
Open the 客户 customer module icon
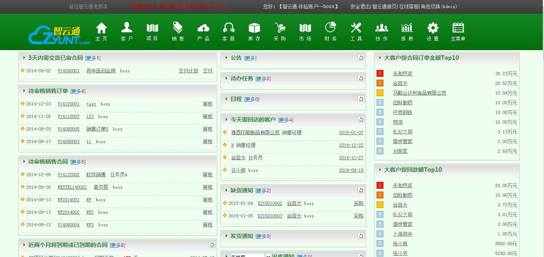pos(127,32)
